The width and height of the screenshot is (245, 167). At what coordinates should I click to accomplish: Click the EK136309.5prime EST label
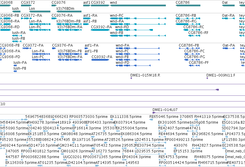[x=21, y=163]
